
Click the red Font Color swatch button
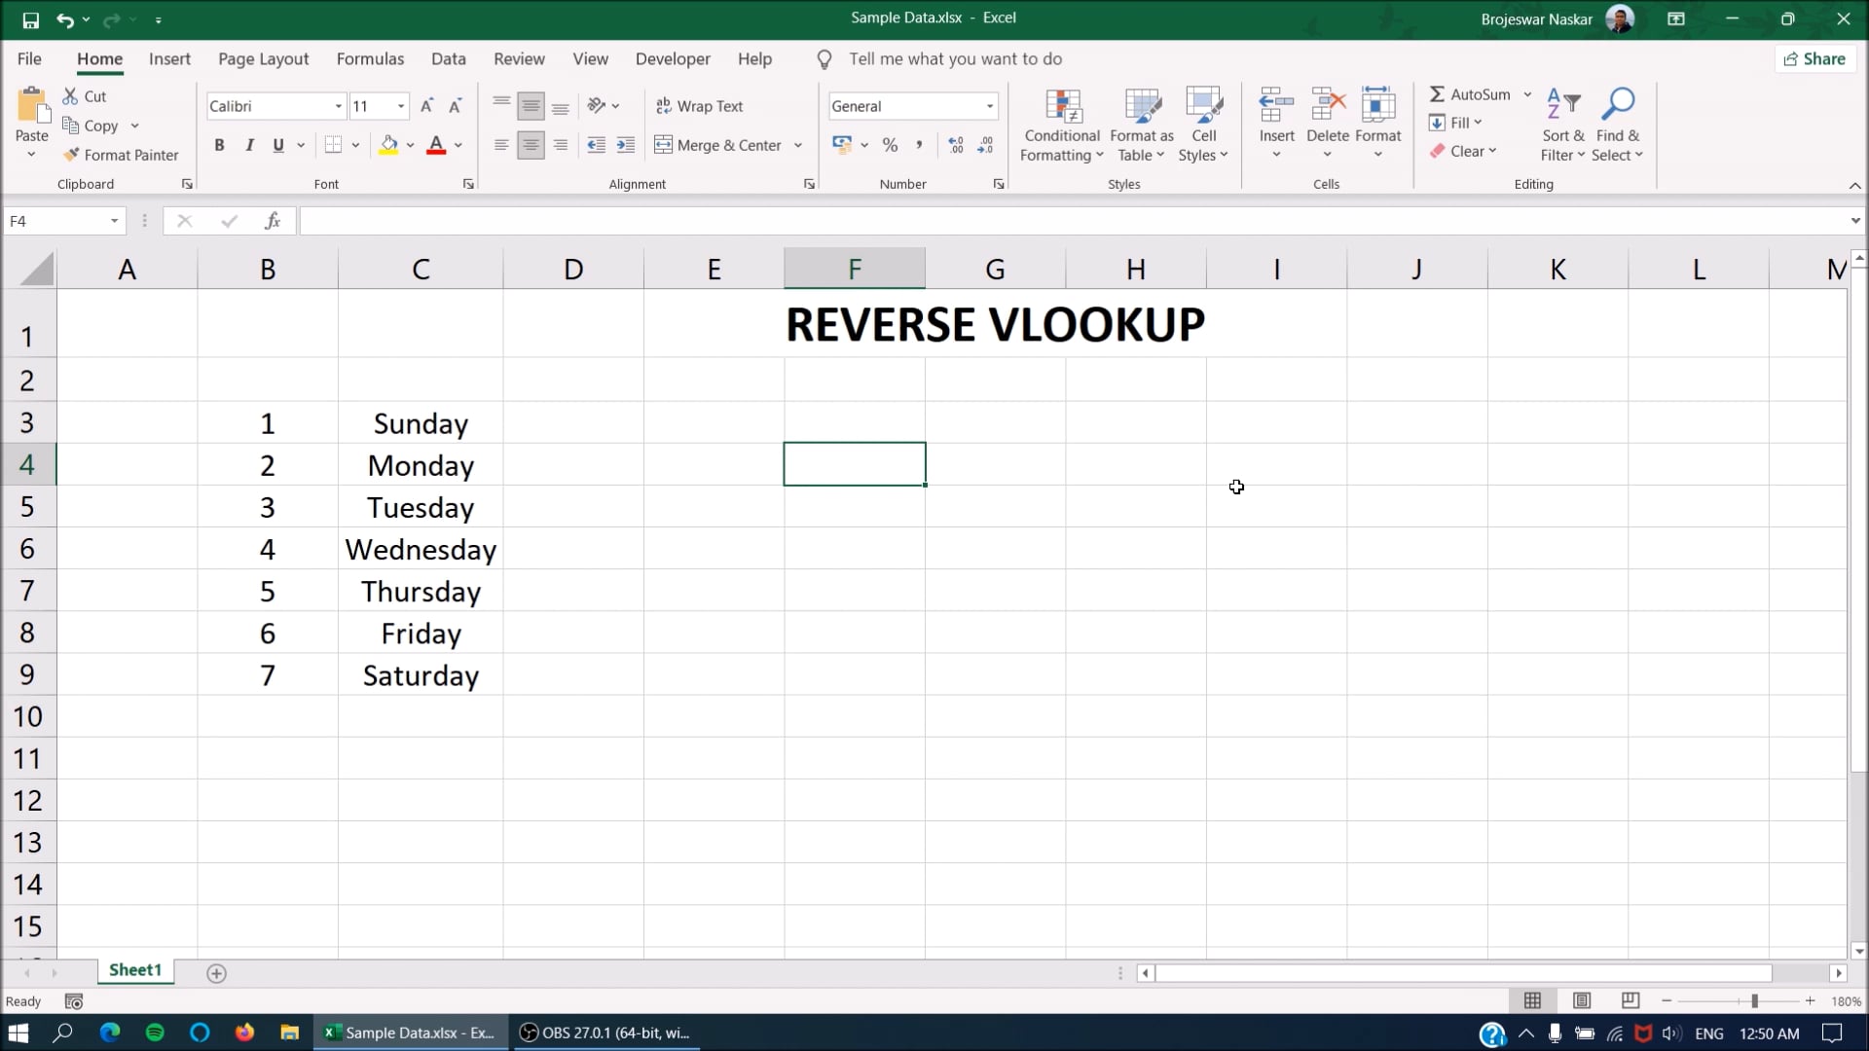[436, 145]
